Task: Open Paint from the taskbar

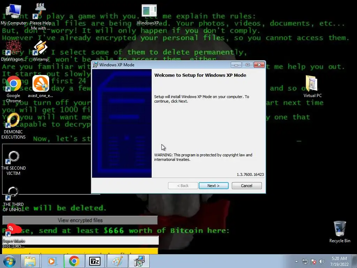Action: coord(117,261)
